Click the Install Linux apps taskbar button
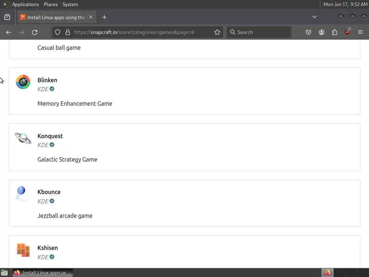 43,273
